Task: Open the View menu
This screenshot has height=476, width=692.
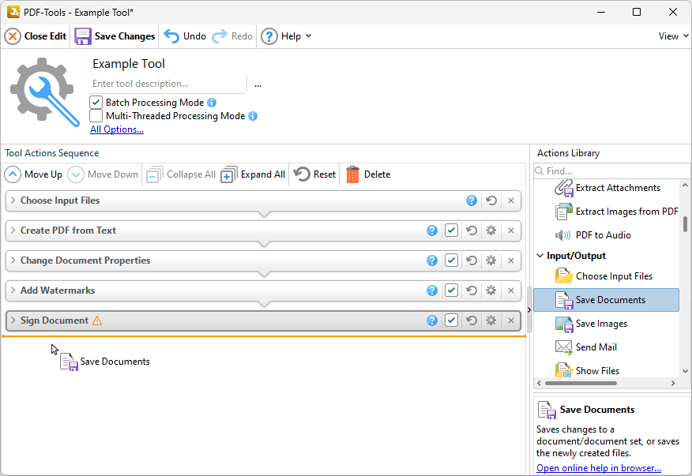Action: (x=673, y=36)
